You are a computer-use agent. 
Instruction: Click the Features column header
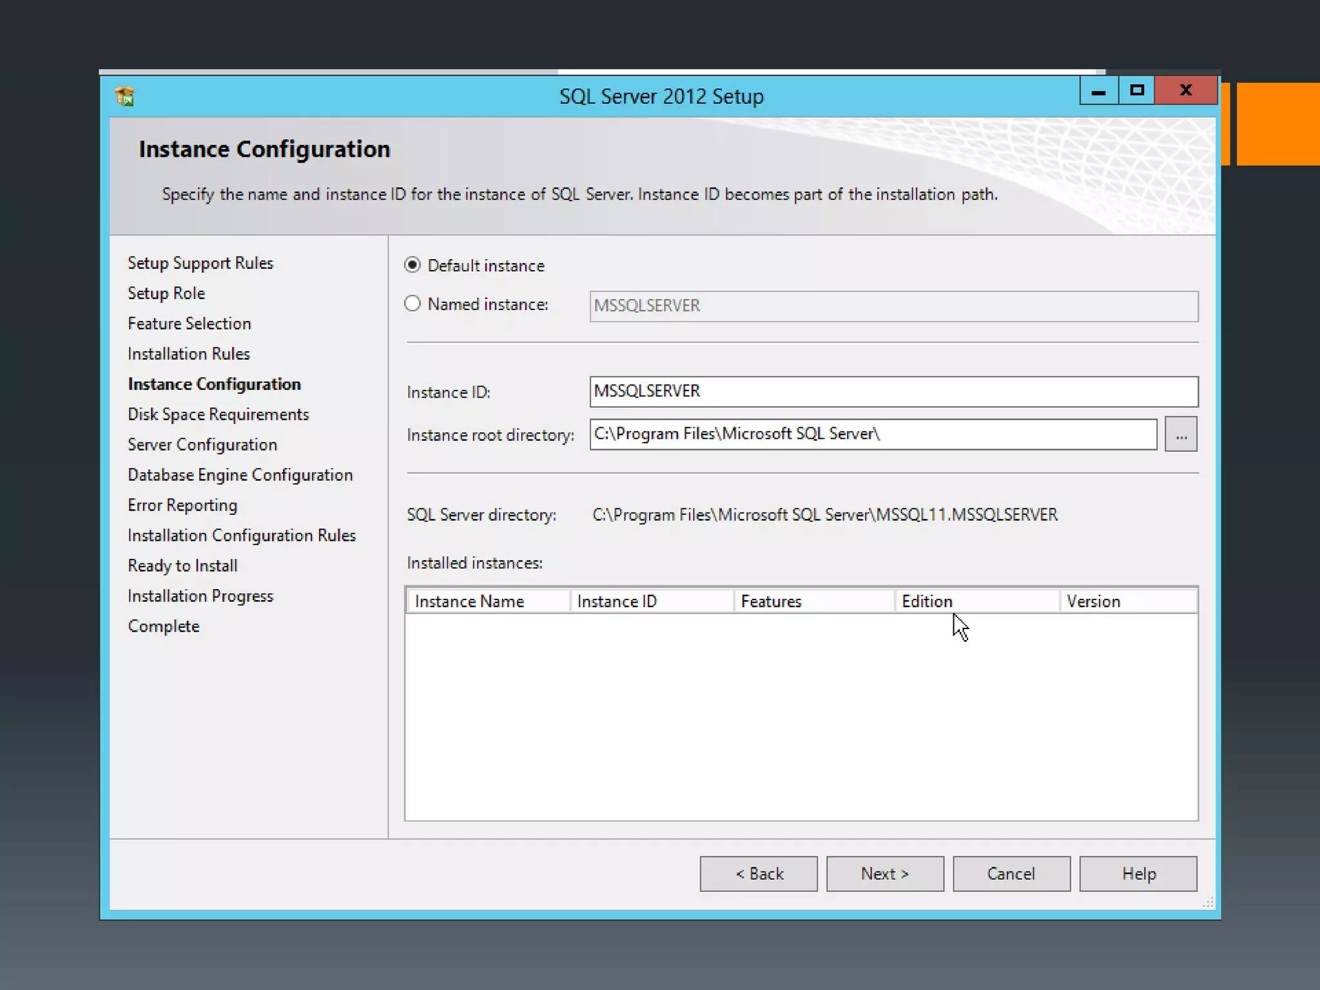coord(813,601)
